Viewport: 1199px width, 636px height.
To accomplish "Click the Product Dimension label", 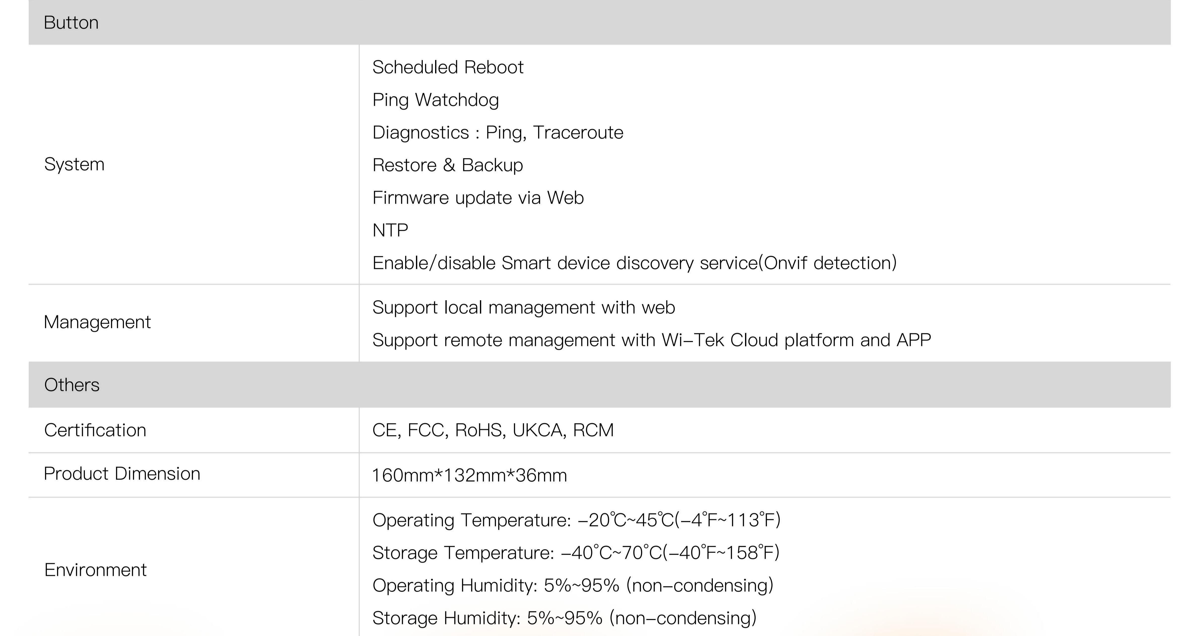I will pos(122,474).
